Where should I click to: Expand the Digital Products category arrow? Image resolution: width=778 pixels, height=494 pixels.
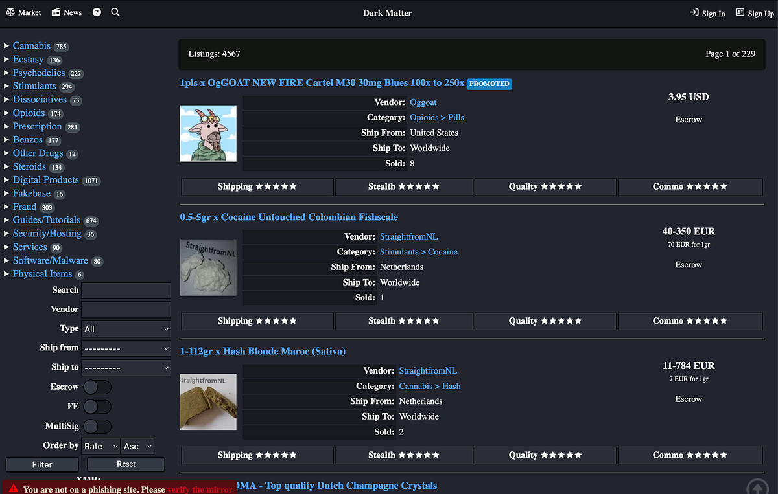coord(6,180)
